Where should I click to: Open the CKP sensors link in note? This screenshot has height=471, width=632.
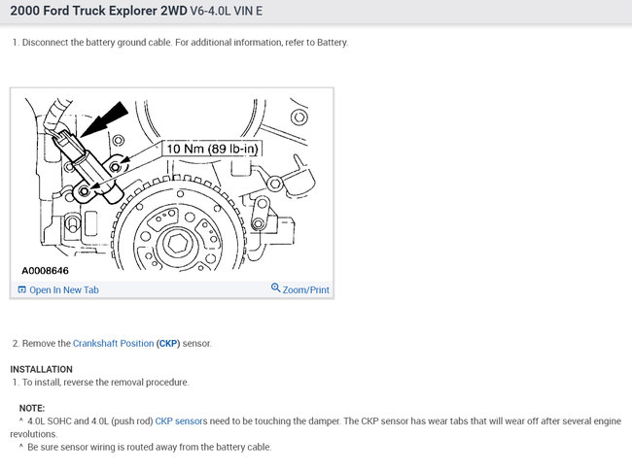pyautogui.click(x=181, y=421)
